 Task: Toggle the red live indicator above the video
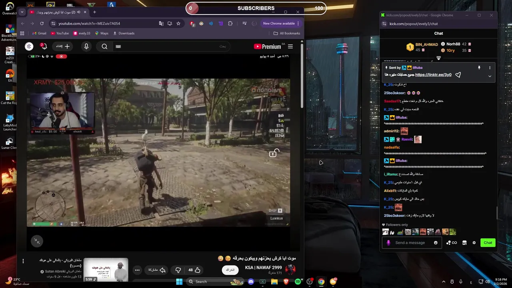(x=61, y=56)
